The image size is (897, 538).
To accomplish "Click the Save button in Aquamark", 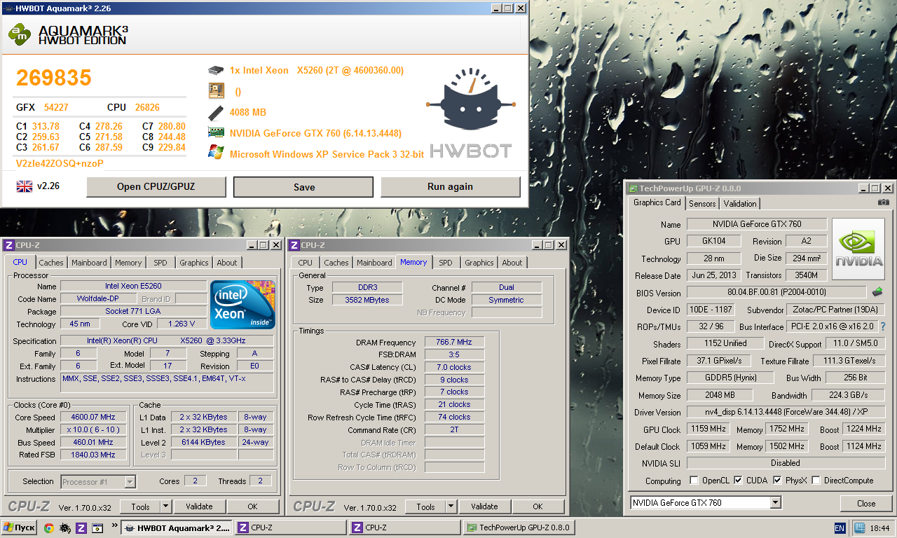I will (304, 187).
